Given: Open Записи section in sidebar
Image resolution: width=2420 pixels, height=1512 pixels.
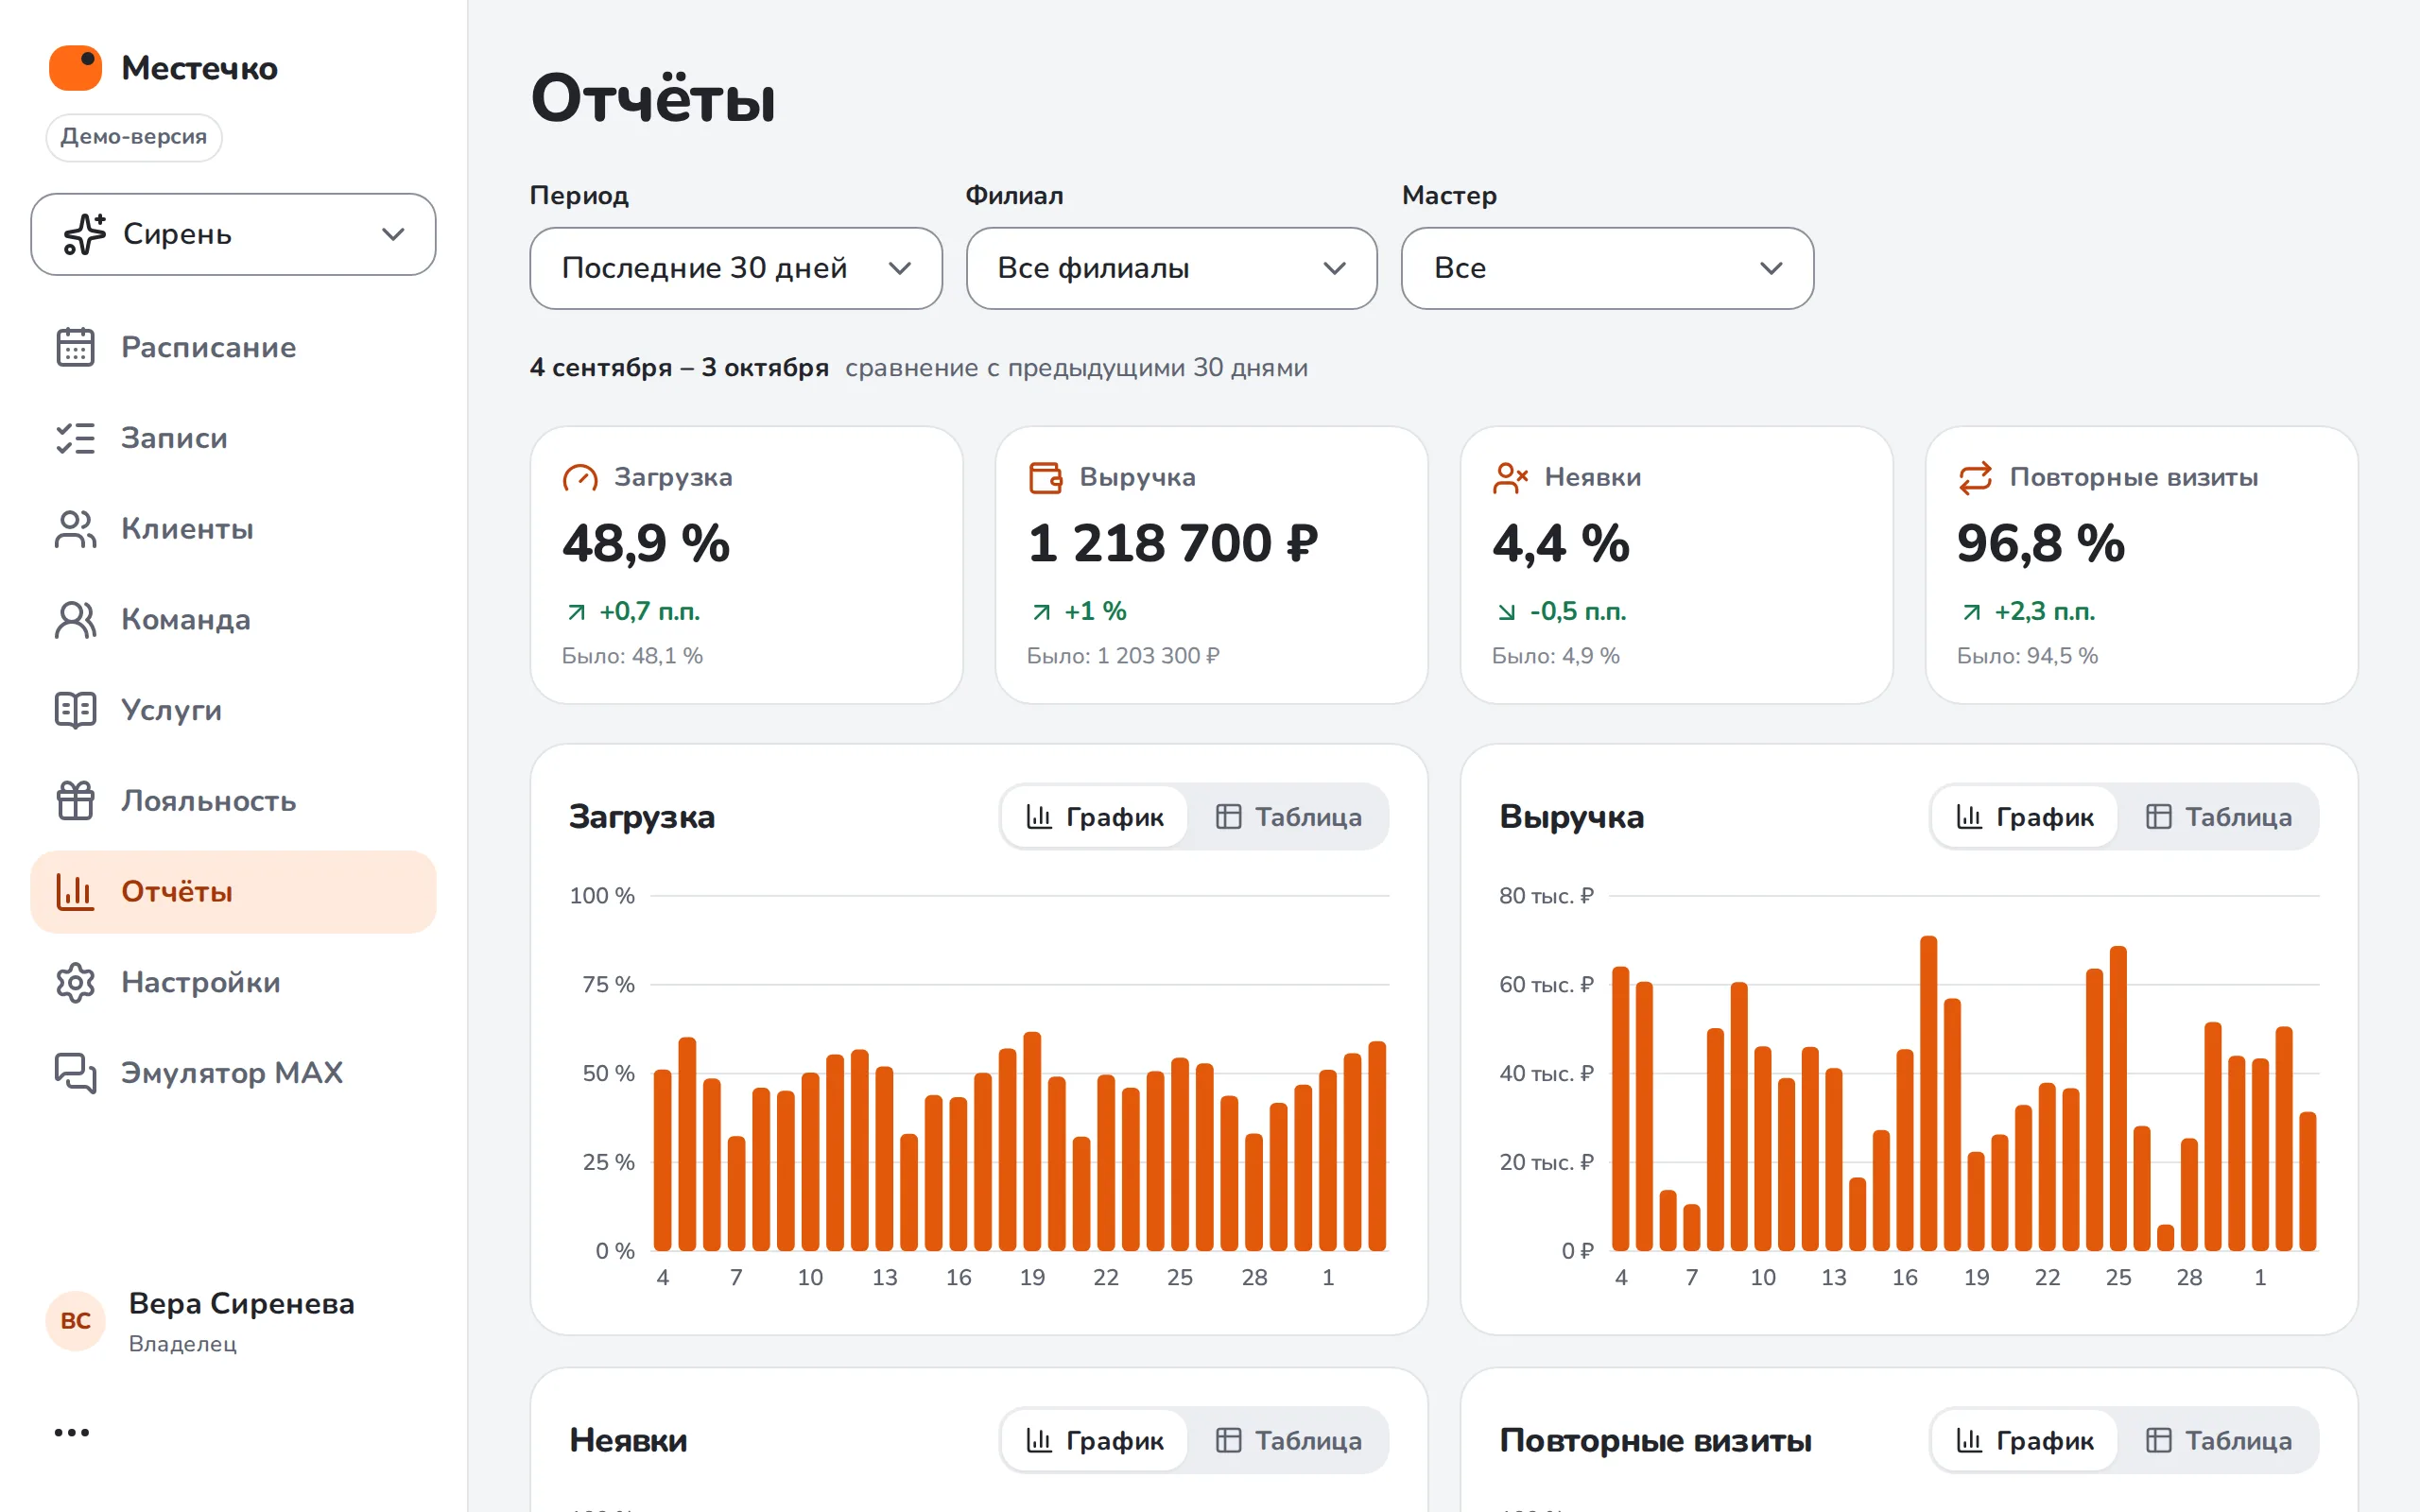Looking at the screenshot, I should (233, 438).
